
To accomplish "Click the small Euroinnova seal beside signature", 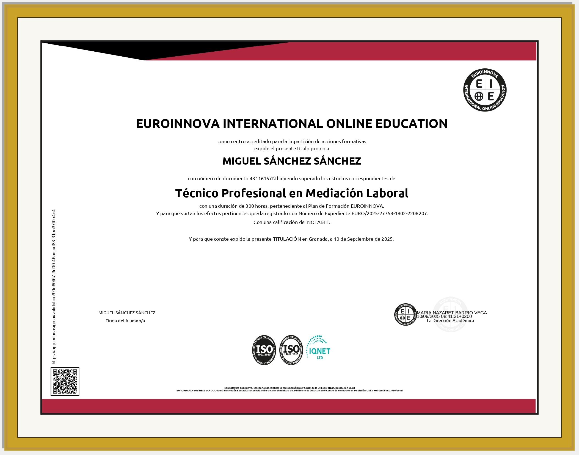I will point(405,315).
